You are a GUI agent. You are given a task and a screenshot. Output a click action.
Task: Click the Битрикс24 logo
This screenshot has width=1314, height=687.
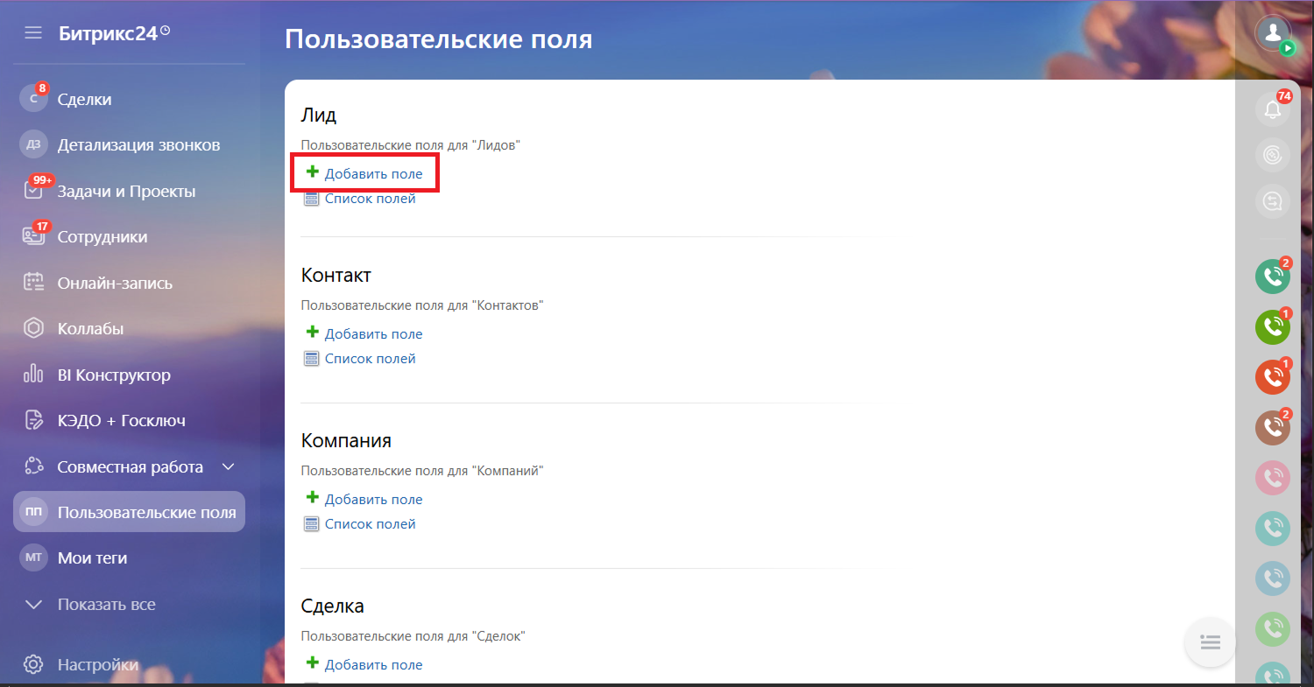[108, 33]
